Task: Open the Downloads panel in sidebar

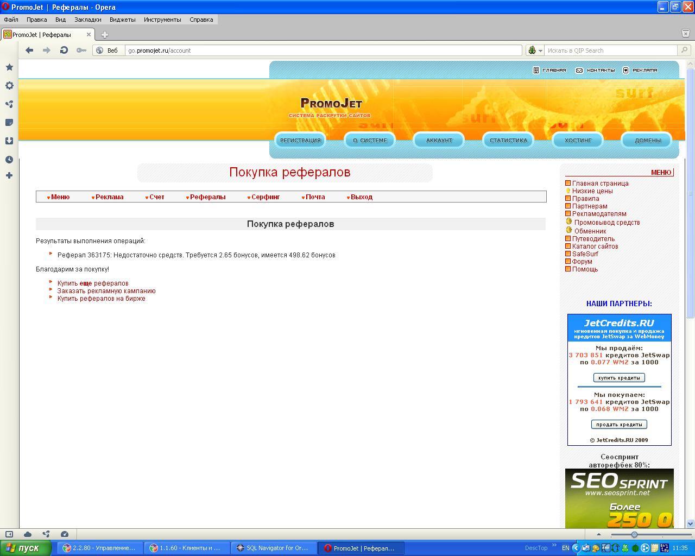Action: (9, 141)
